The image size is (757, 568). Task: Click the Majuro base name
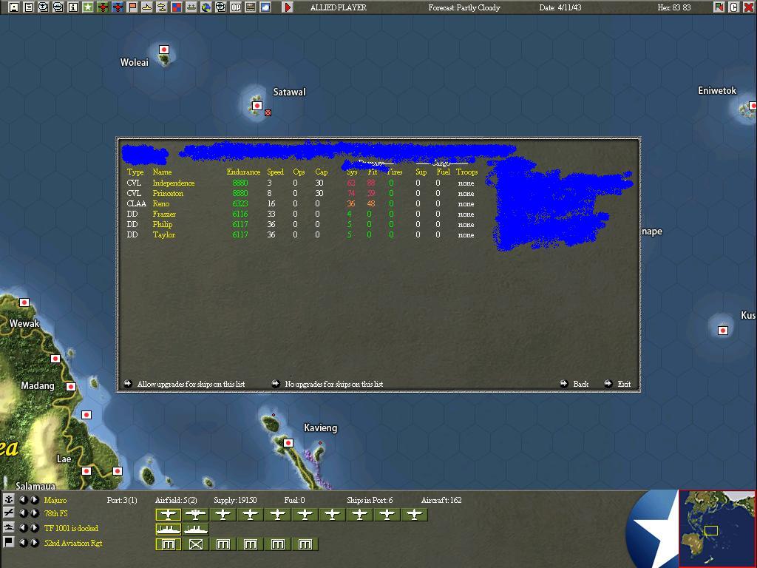(x=55, y=500)
